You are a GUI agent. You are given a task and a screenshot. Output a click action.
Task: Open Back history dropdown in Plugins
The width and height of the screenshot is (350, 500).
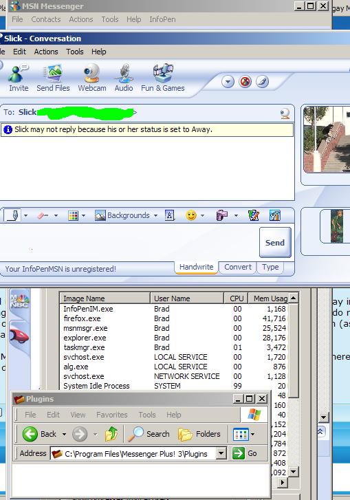click(x=64, y=434)
